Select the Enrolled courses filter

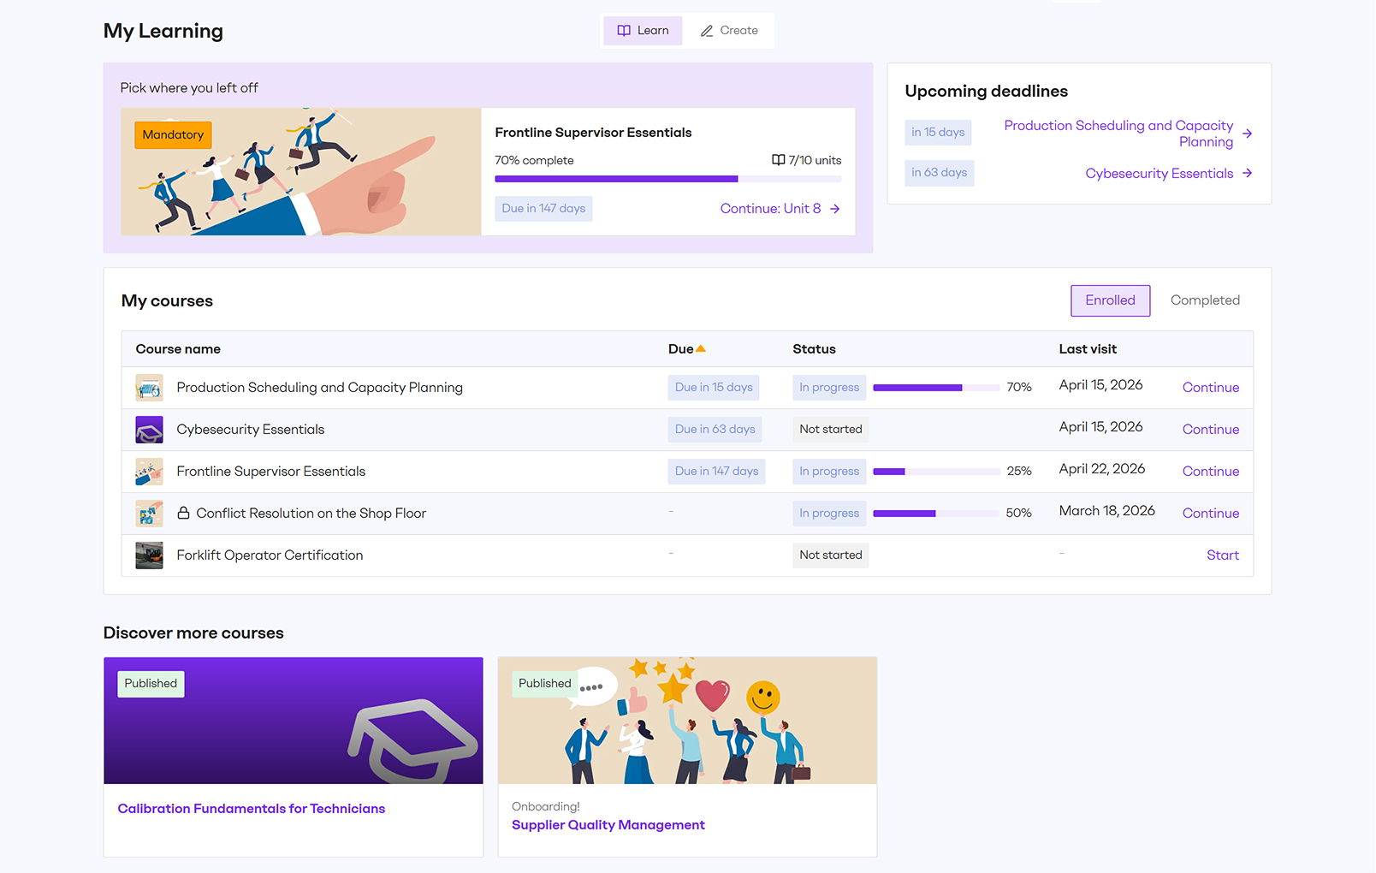(x=1110, y=300)
